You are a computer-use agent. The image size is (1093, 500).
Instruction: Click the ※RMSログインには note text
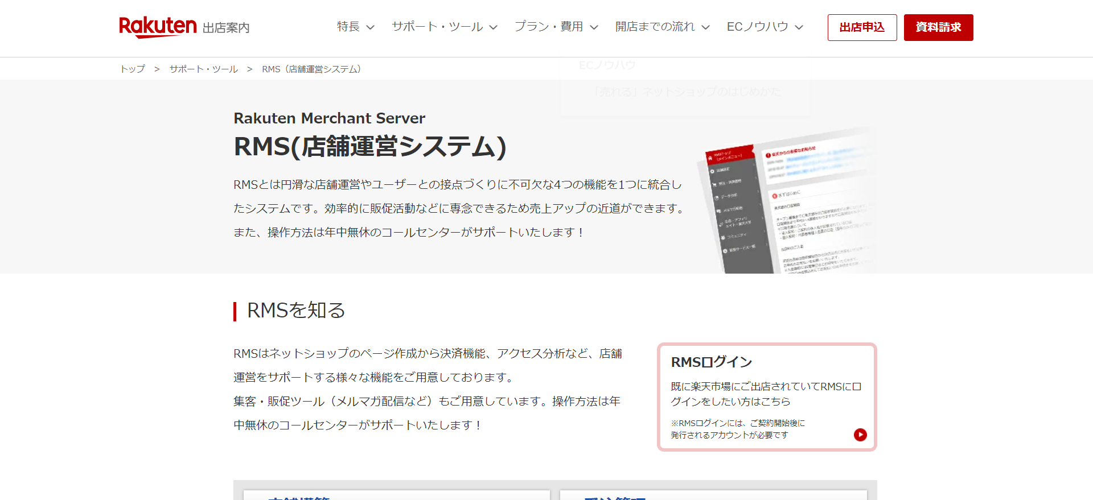tap(738, 429)
